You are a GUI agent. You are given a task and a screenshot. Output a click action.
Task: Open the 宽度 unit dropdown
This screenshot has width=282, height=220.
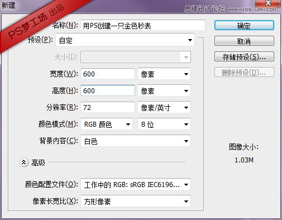(x=164, y=74)
